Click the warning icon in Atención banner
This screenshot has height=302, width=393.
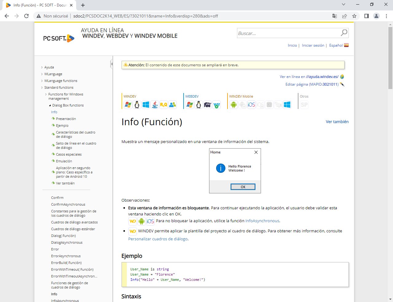tap(126, 65)
